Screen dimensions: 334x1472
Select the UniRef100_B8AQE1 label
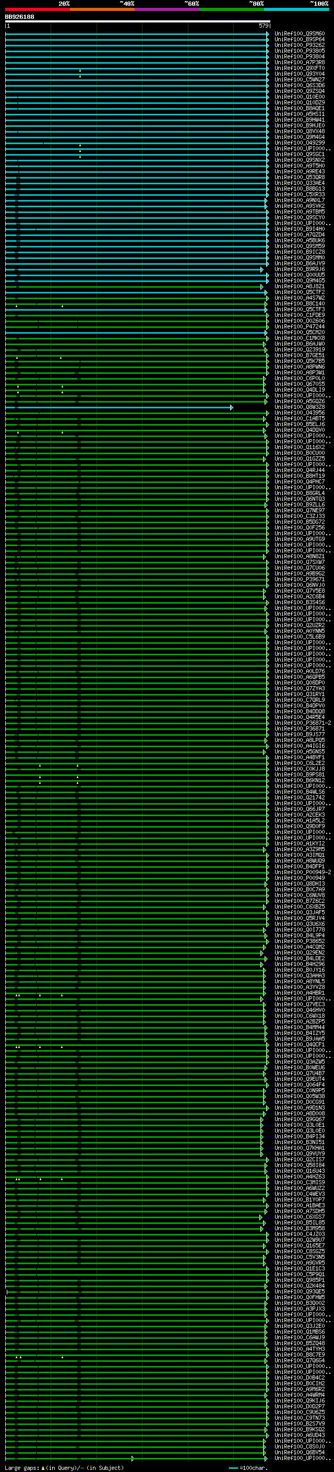point(299,108)
